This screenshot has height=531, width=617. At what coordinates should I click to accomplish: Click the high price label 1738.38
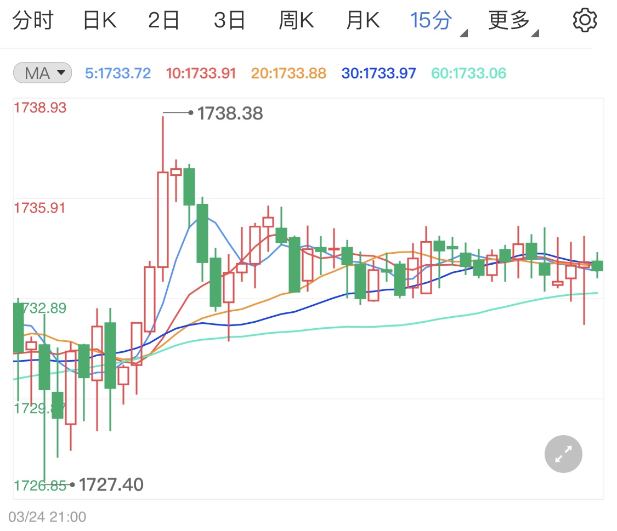coord(230,113)
